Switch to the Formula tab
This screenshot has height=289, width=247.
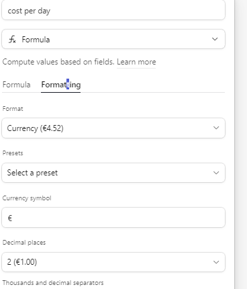[x=16, y=85]
